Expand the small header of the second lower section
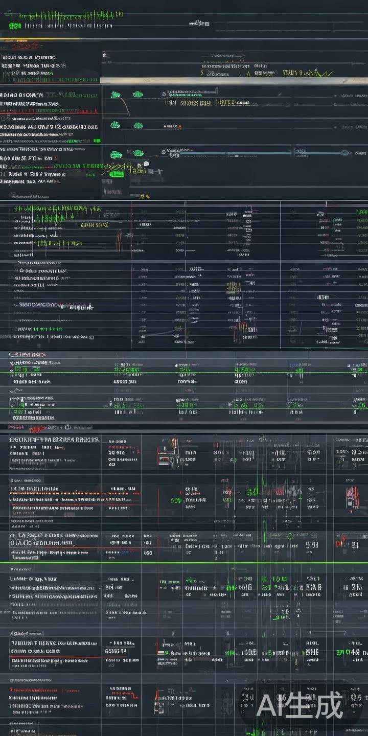Image resolution: width=368 pixels, height=736 pixels. [x=27, y=480]
